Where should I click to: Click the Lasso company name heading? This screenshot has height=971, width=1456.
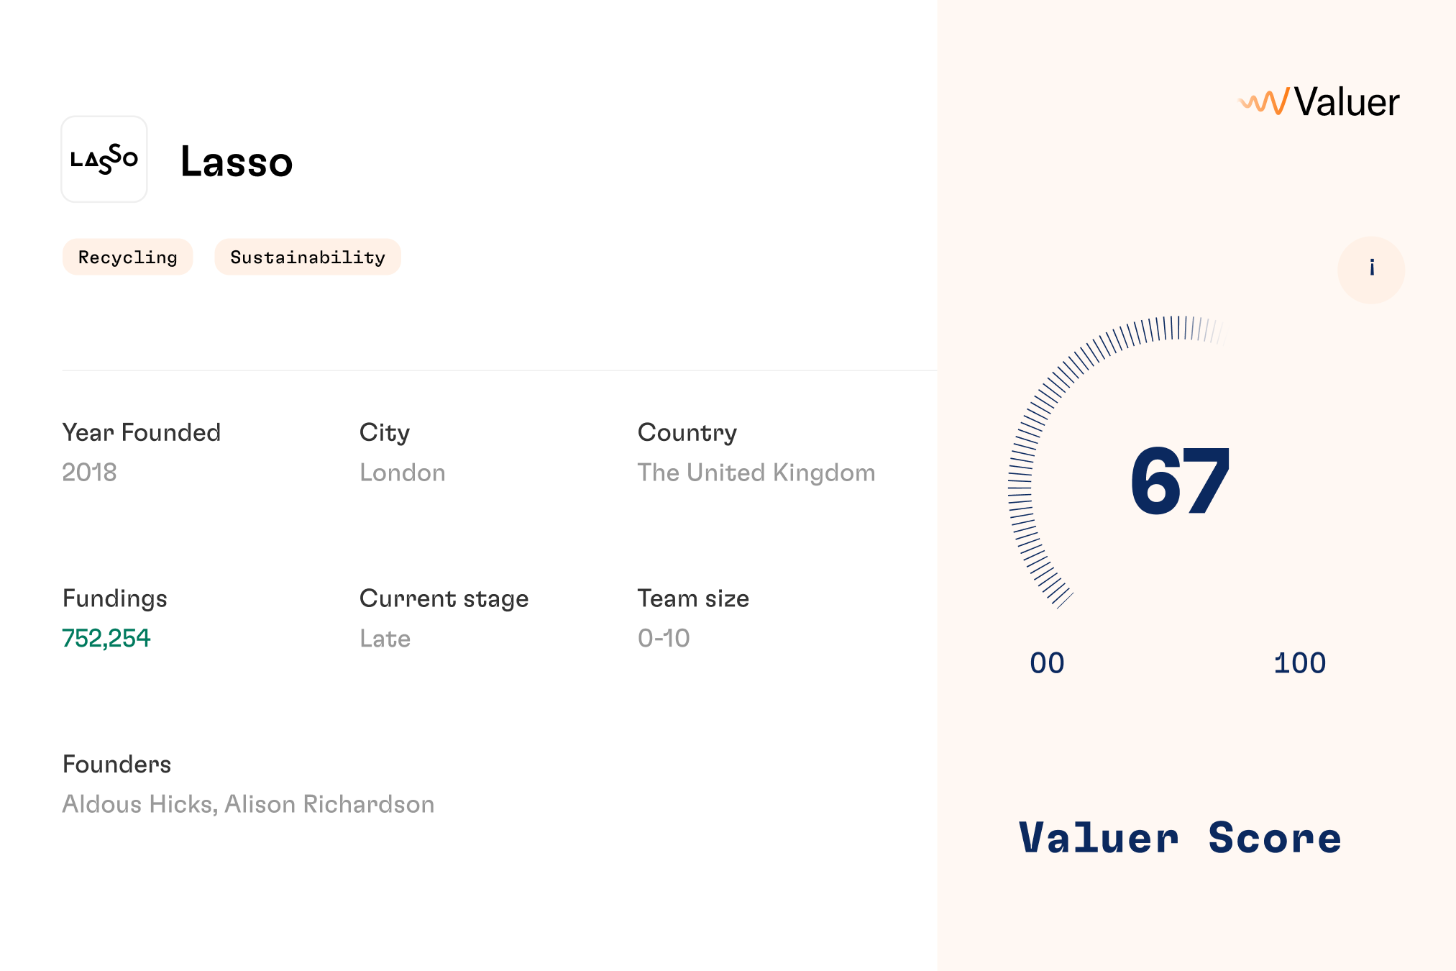tap(237, 161)
